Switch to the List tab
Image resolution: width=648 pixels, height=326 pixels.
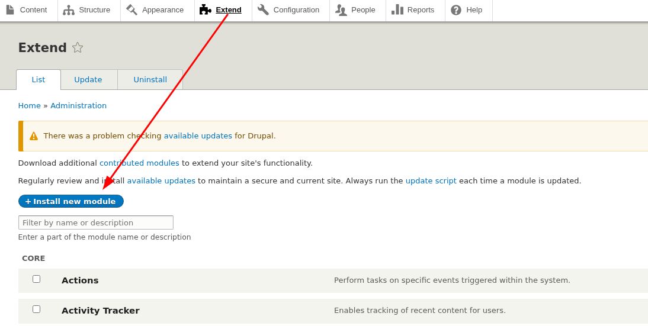click(x=39, y=80)
